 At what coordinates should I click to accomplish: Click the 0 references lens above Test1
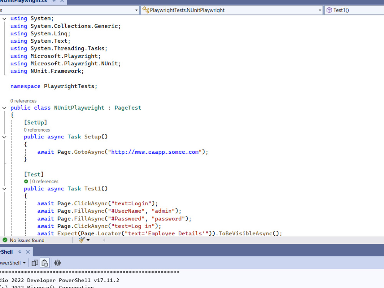tap(45, 181)
